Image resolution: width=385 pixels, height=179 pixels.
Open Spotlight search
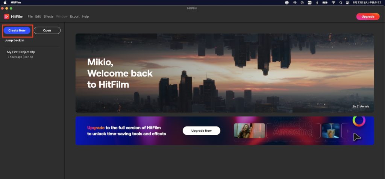[x=341, y=3]
